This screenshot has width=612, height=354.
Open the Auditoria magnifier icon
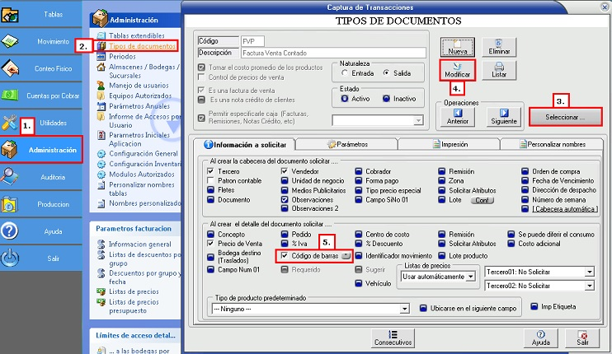12,175
